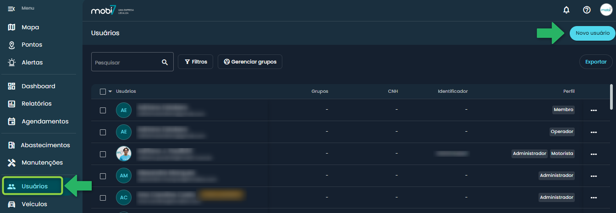Open more options for Operador row

[x=594, y=132]
